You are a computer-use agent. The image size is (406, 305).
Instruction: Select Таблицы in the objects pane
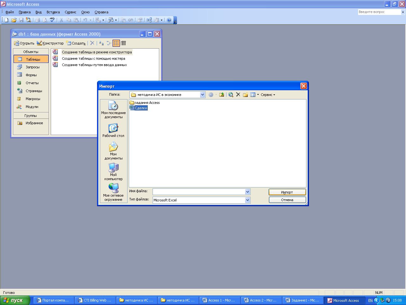(31, 59)
